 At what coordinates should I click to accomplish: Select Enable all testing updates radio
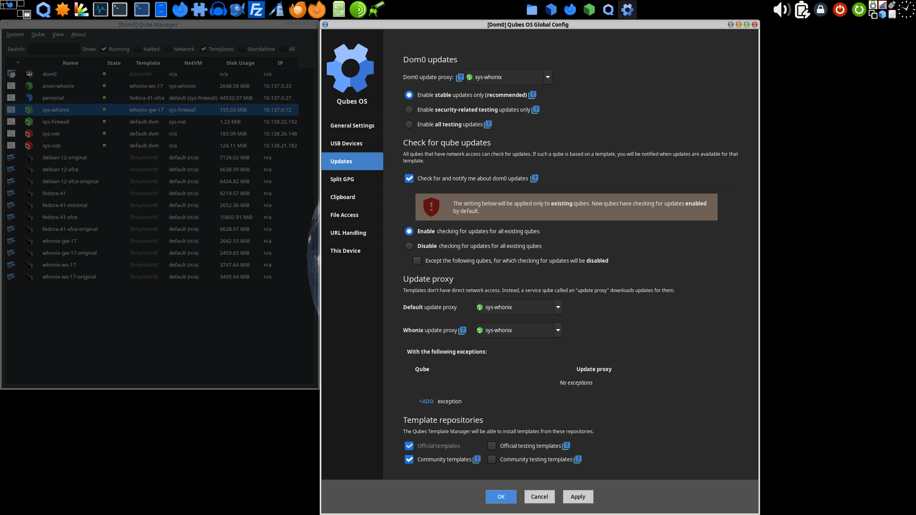pos(409,124)
